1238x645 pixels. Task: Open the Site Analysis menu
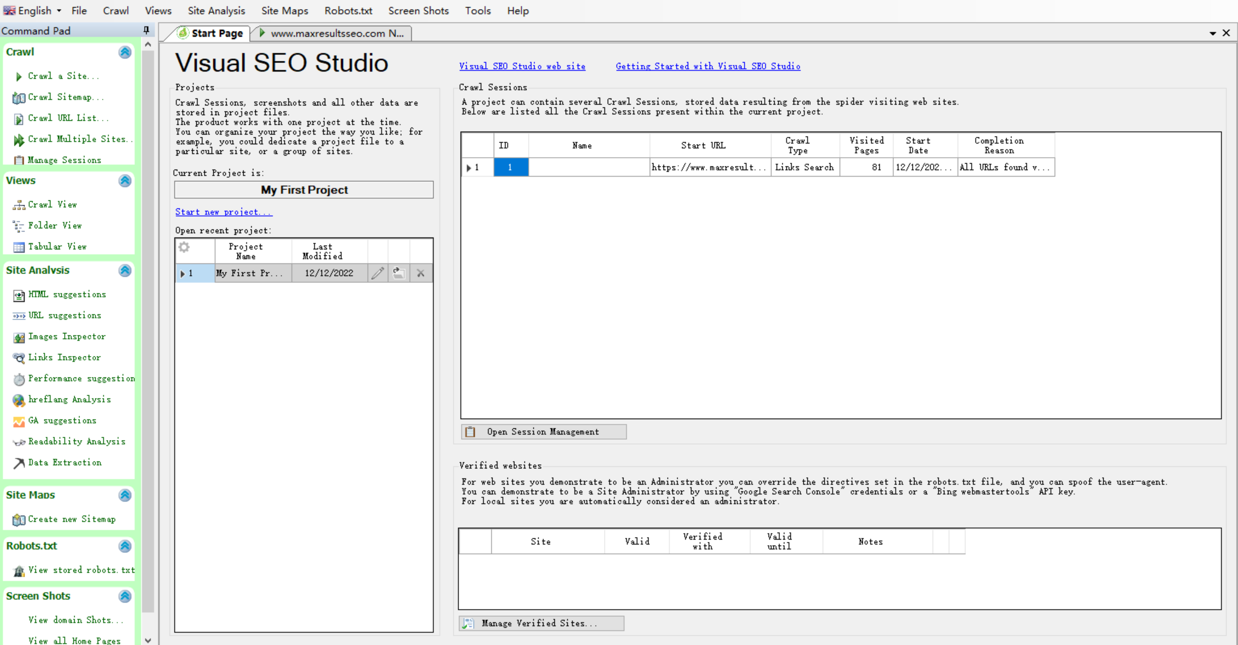[216, 11]
